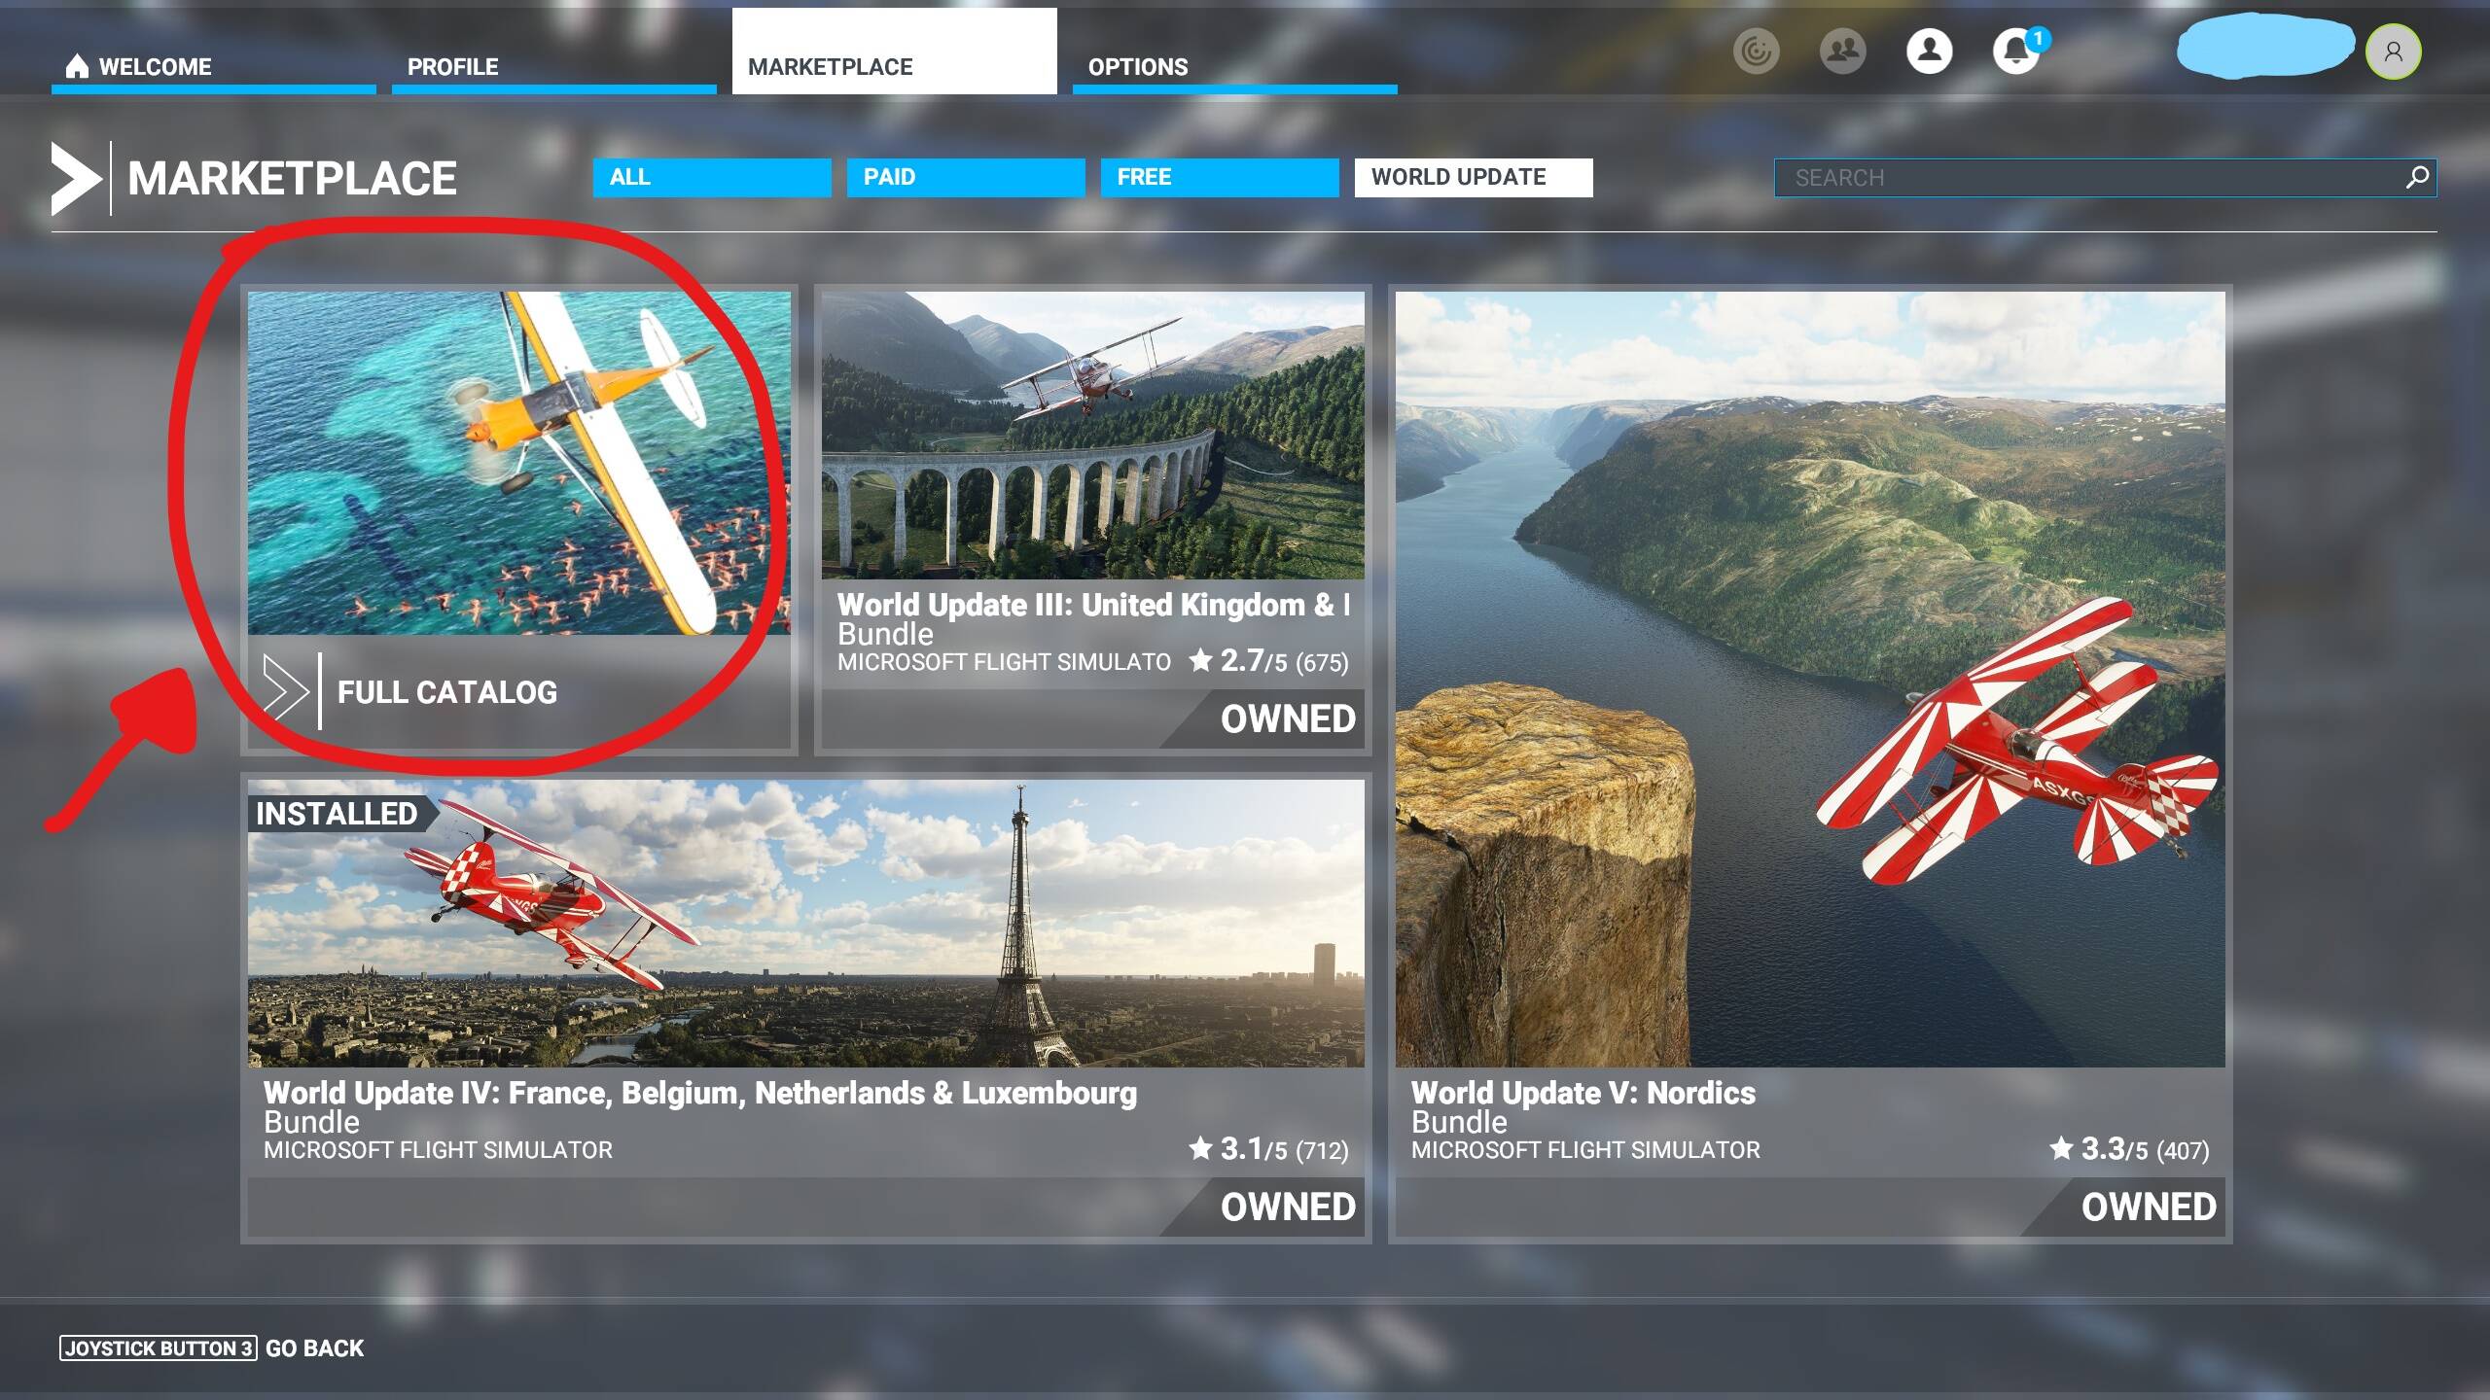Select the PAID filter
Screen dimensions: 2490x1400
click(965, 177)
